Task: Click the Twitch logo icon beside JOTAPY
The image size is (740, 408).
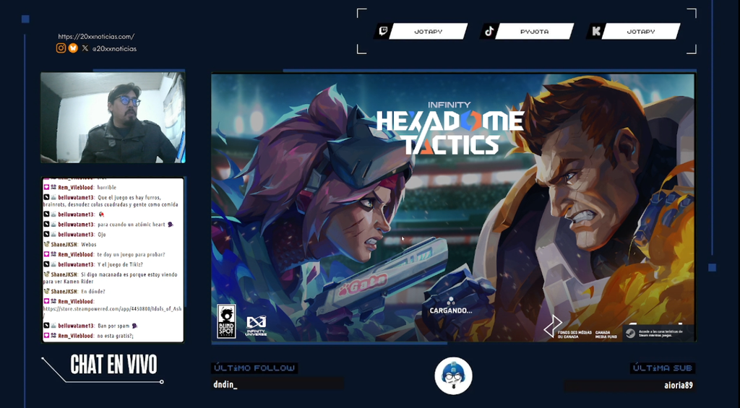Action: 383,31
